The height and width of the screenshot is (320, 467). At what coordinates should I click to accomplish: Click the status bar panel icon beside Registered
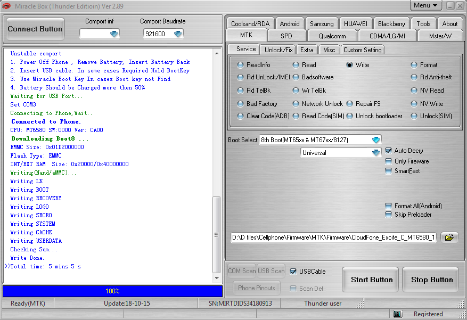(397, 314)
